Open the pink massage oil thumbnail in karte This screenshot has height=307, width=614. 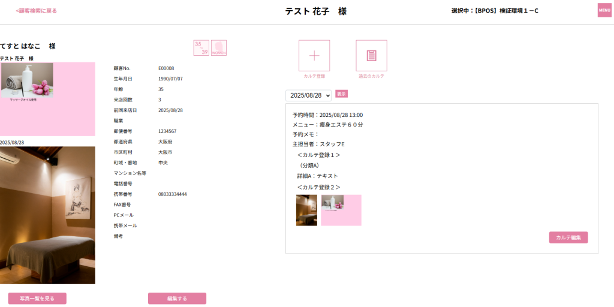341,210
